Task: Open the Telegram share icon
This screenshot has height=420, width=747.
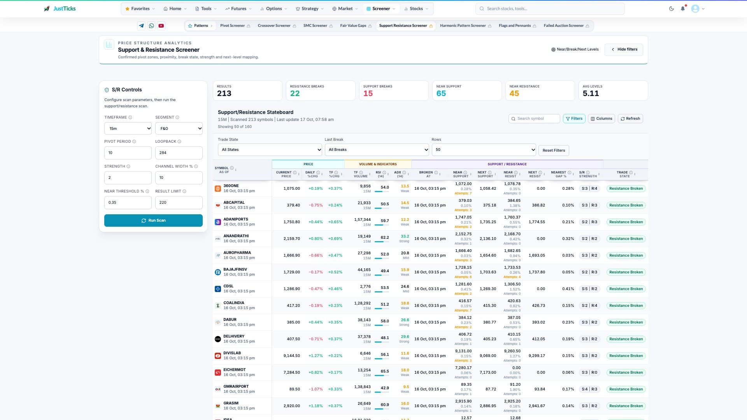Action: [141, 26]
